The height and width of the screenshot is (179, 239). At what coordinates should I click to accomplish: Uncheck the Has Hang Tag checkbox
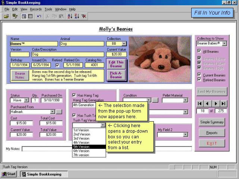[x=74, y=95]
